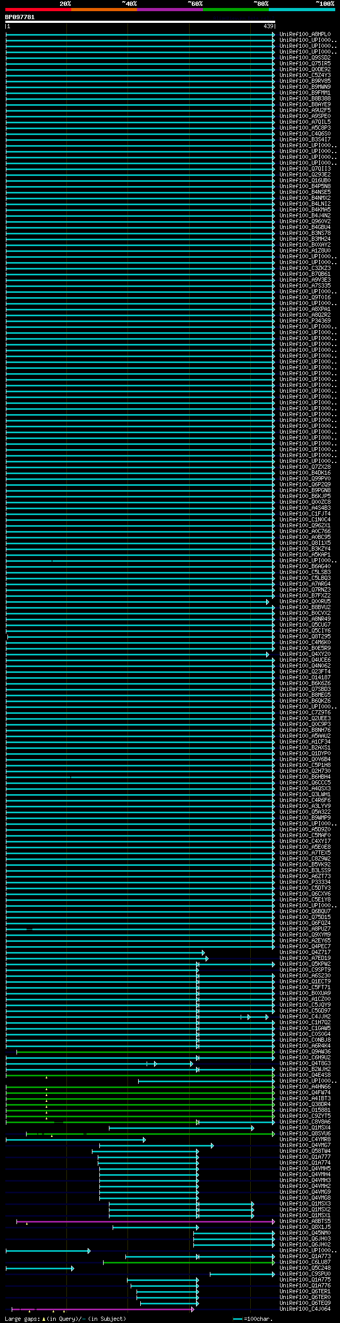The width and height of the screenshot is (340, 1323).
Task: Open hit UniRef100_Q2H730
Action: tap(305, 771)
